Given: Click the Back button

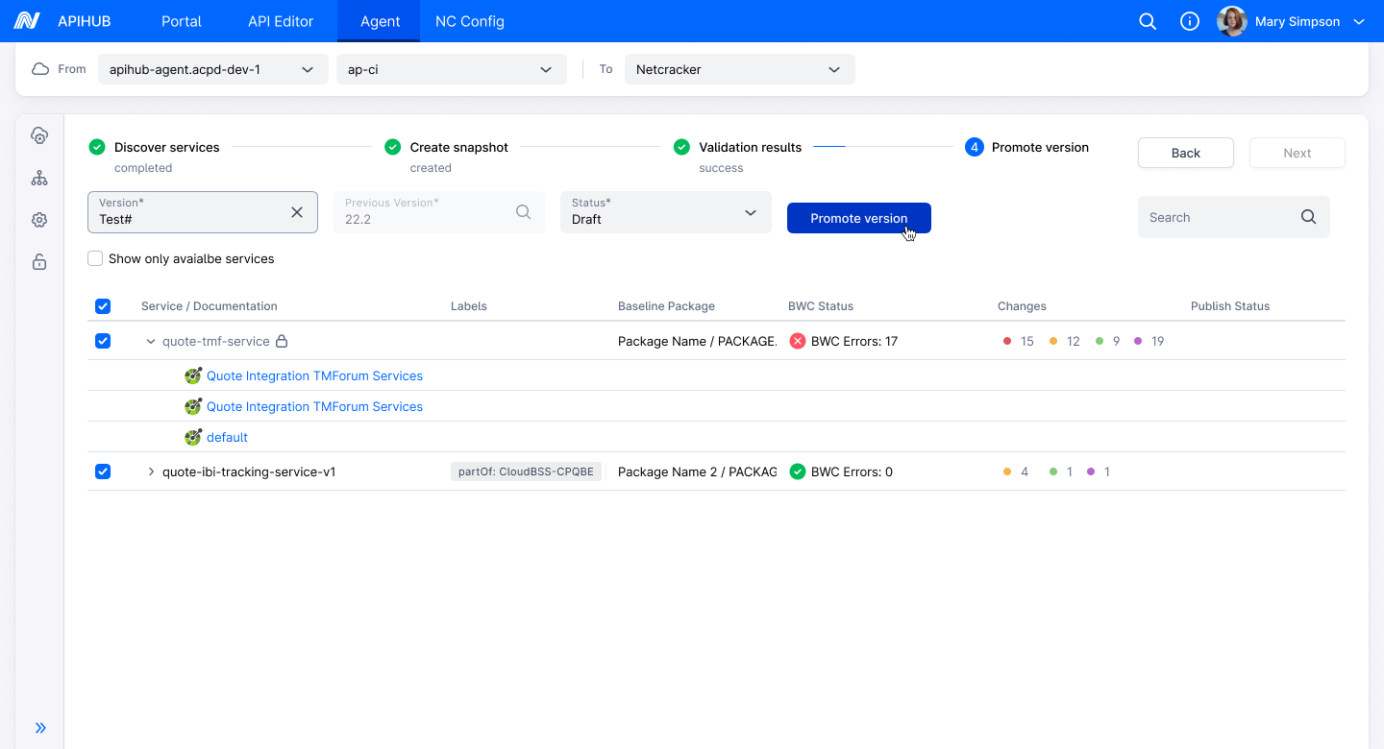Looking at the screenshot, I should click(1186, 153).
